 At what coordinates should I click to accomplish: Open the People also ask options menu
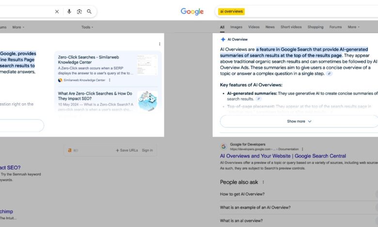click(263, 182)
